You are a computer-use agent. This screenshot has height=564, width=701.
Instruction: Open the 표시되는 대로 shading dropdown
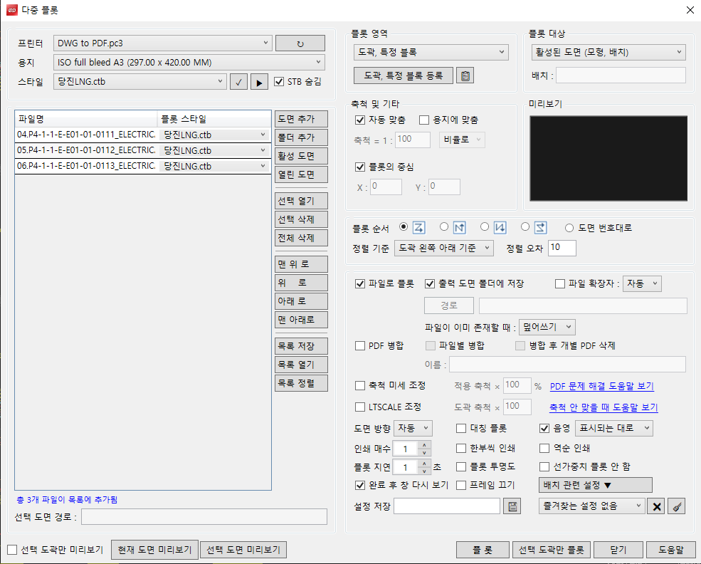[614, 429]
